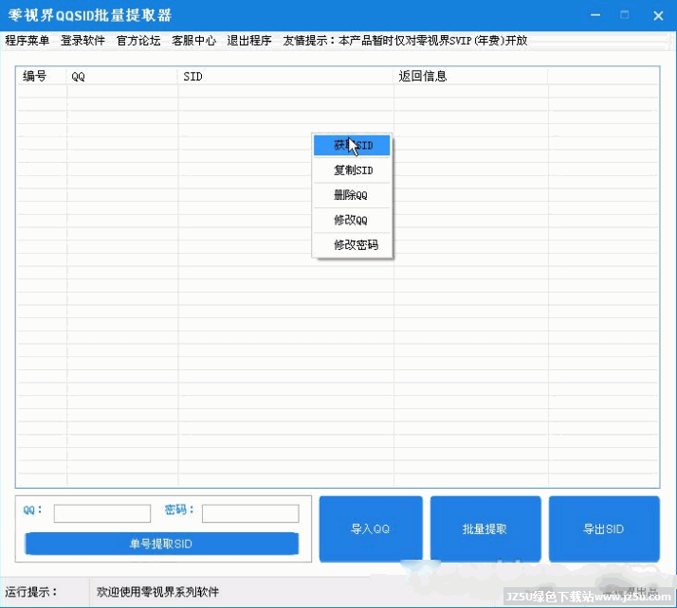The width and height of the screenshot is (677, 608).
Task: Click the 友情提示 SVIP notice text
Action: [405, 41]
